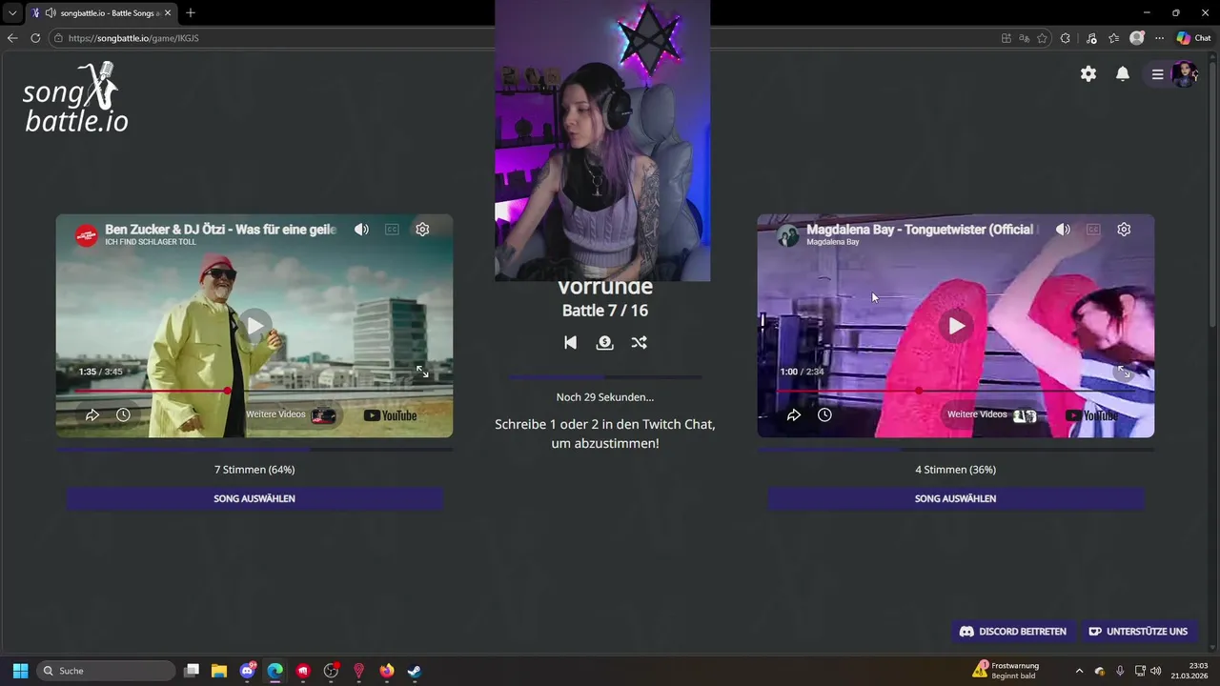Focus the address bar with songbattle.io URL

click(x=524, y=38)
